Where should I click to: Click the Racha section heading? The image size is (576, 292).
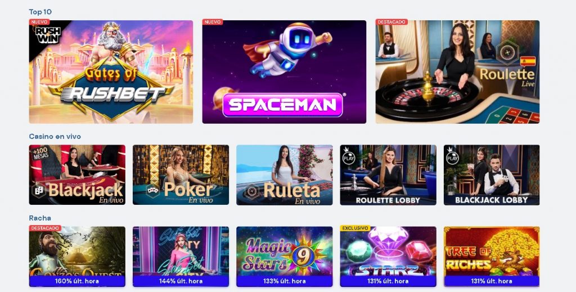click(x=40, y=218)
